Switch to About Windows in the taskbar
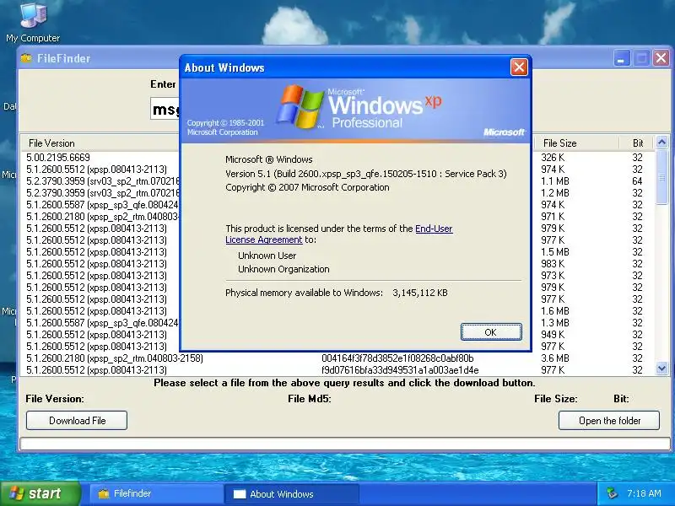 (x=291, y=494)
